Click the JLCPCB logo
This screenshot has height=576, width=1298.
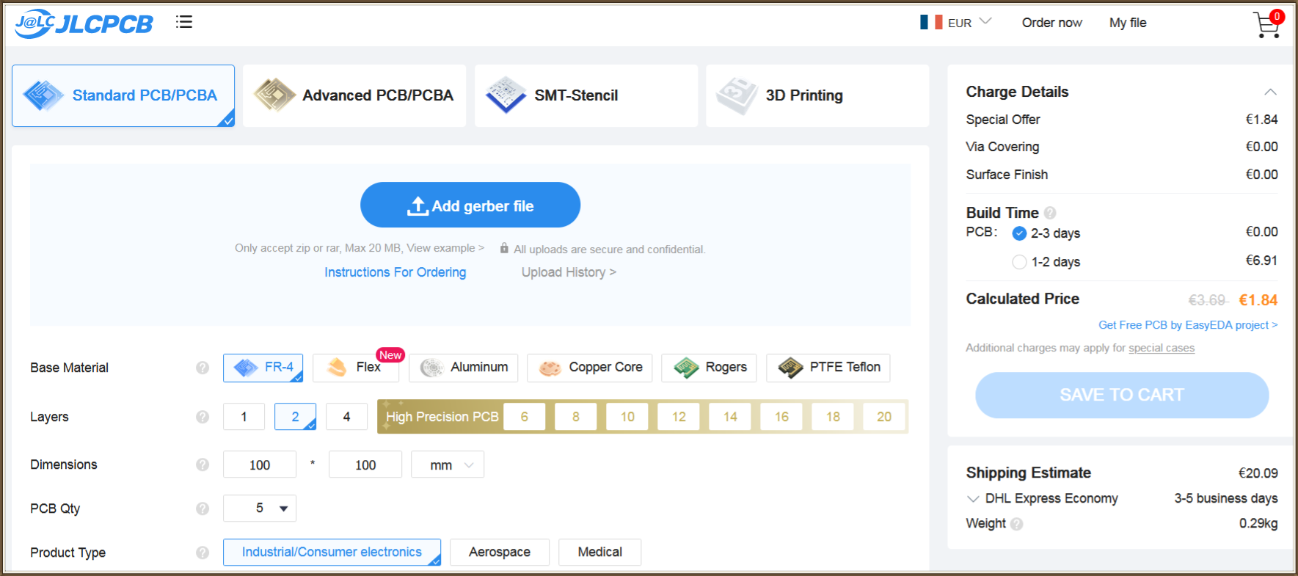84,23
